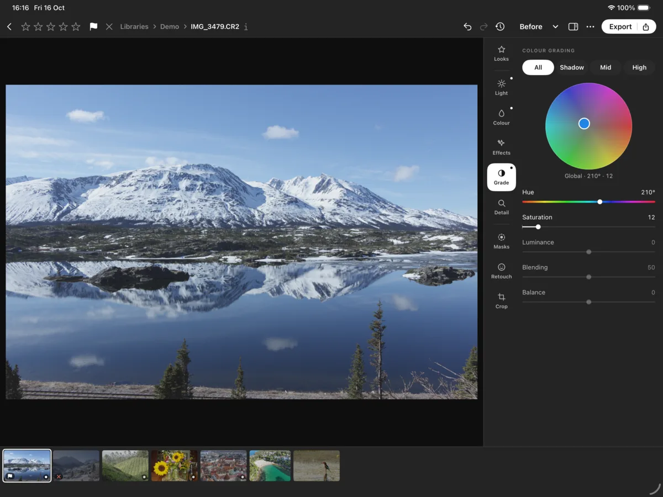The image size is (663, 497).
Task: Set rating to five stars
Action: tap(76, 27)
